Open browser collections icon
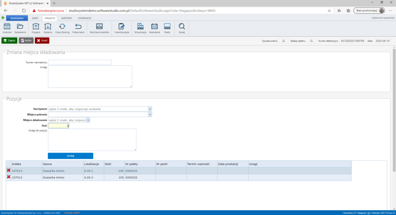This screenshot has width=396, height=215. pyautogui.click(x=348, y=11)
